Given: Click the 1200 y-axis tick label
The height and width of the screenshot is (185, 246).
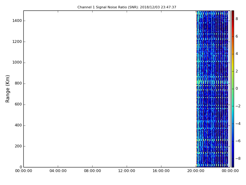Looking at the screenshot, I should 17,42.
